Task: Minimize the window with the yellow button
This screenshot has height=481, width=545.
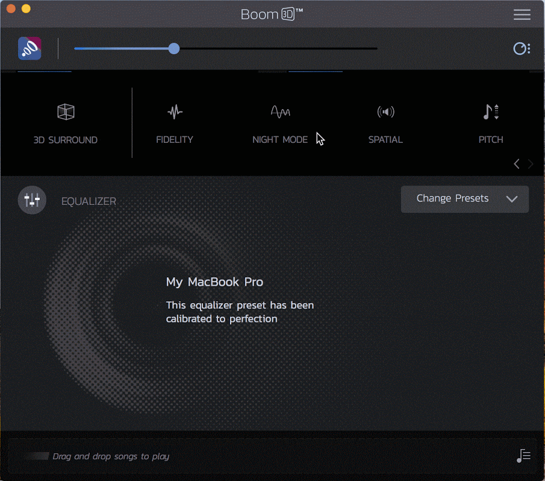Action: tap(26, 8)
